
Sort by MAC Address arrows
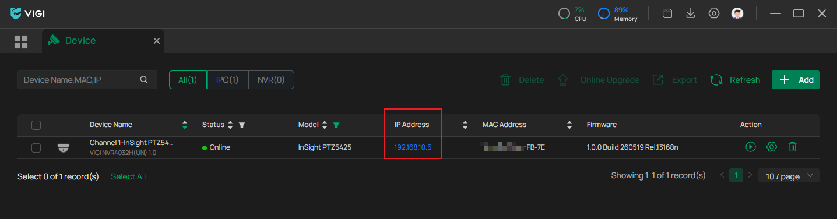(x=569, y=125)
